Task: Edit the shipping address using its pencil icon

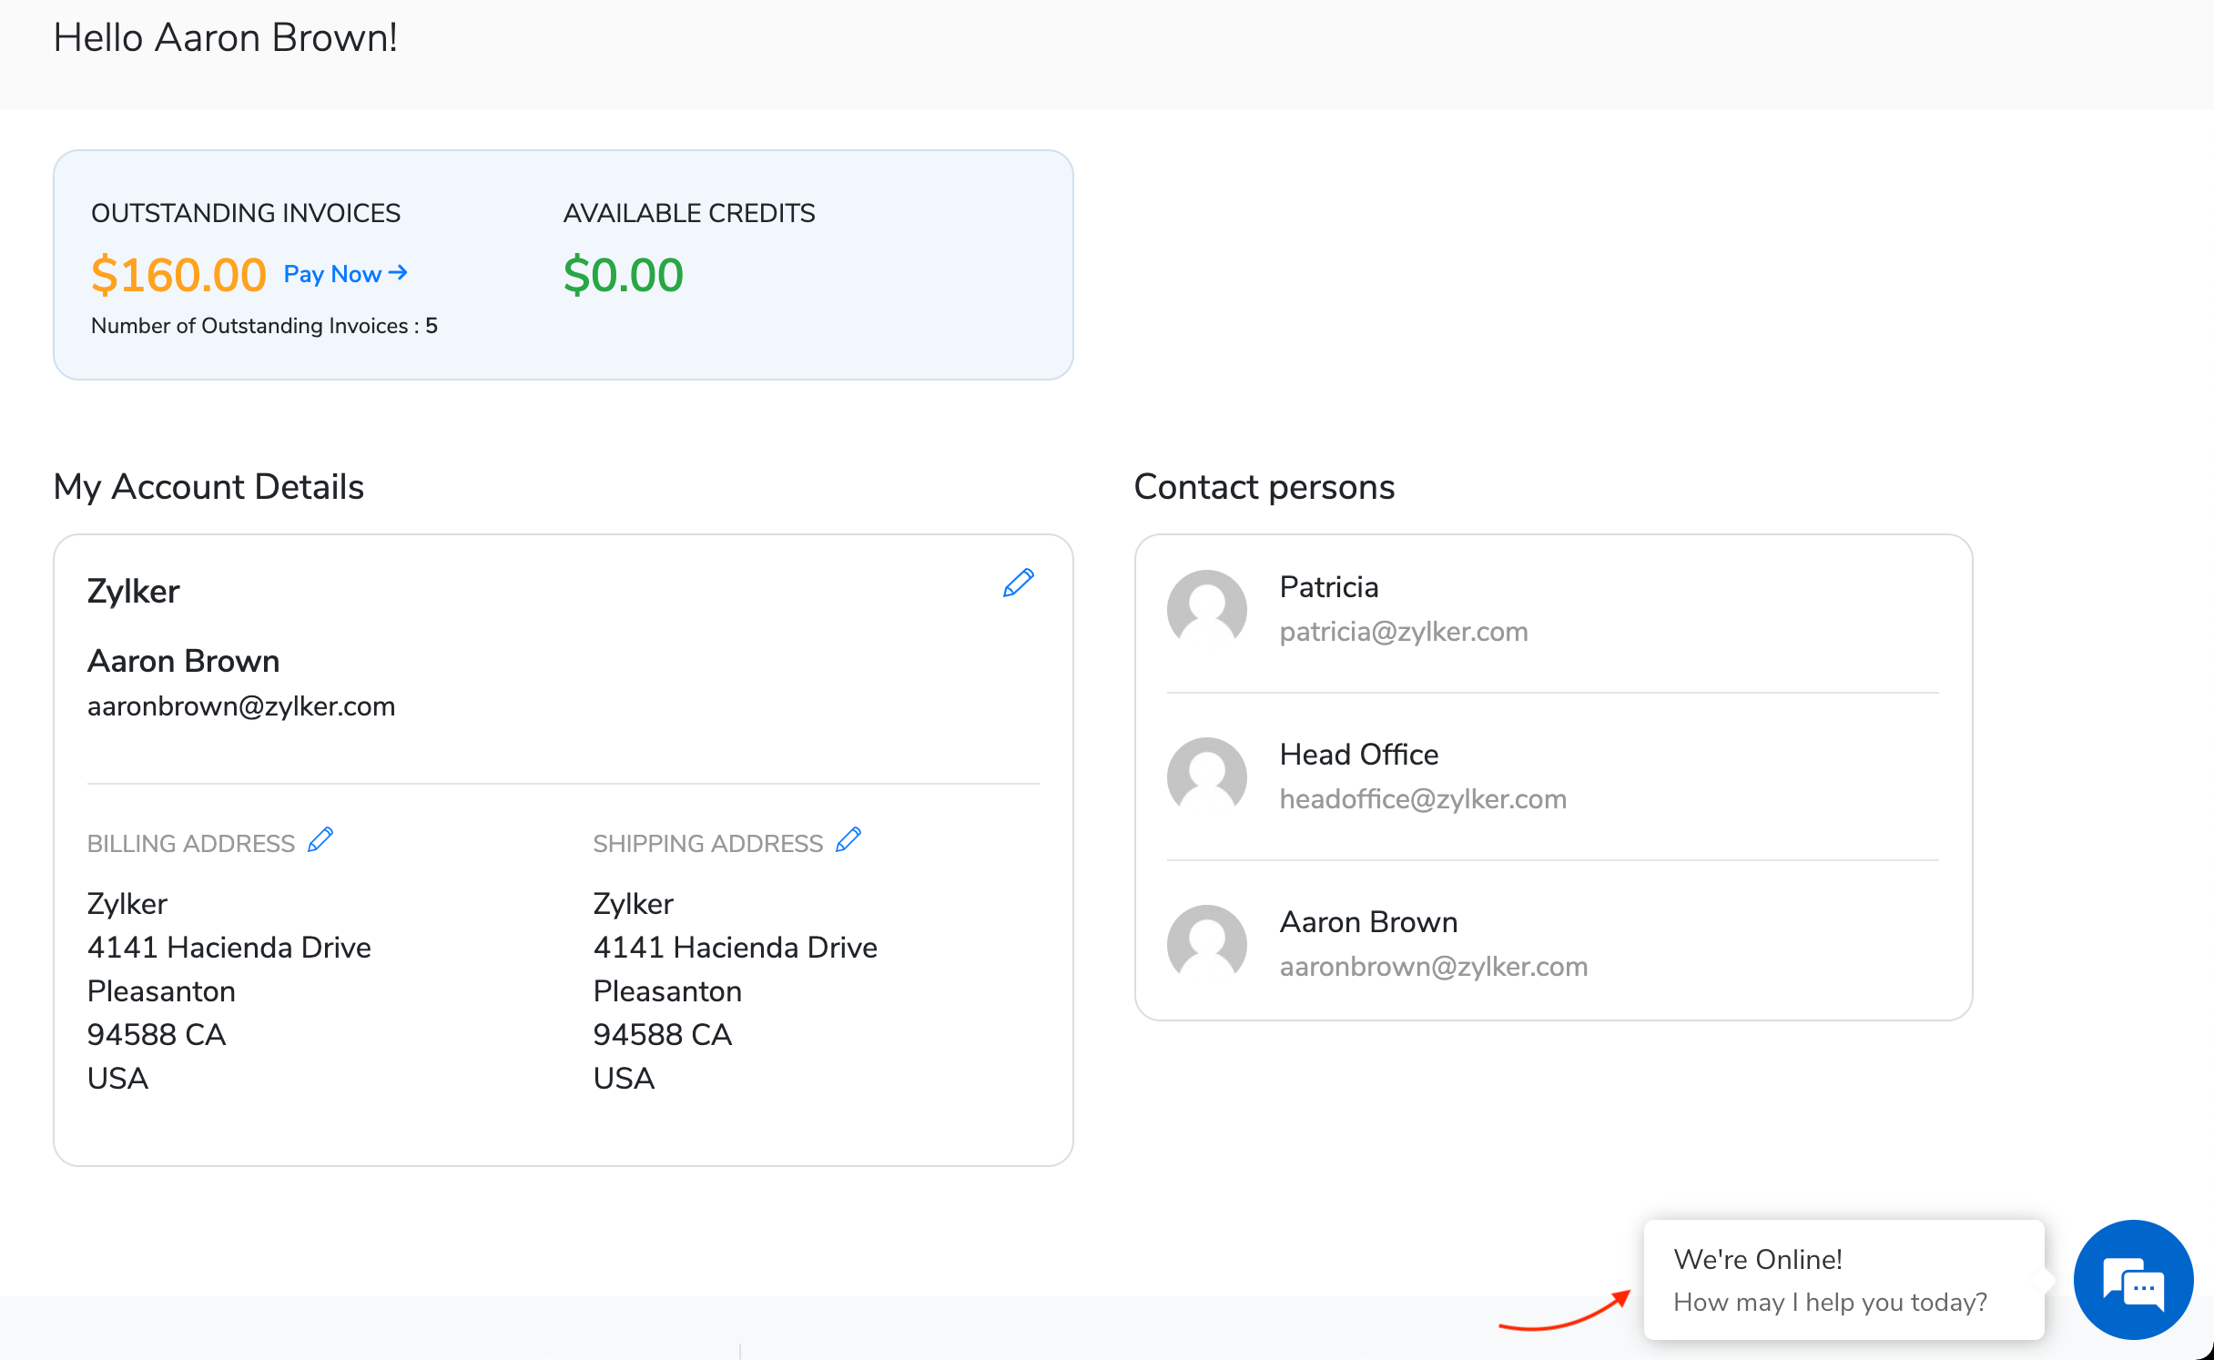Action: [848, 839]
